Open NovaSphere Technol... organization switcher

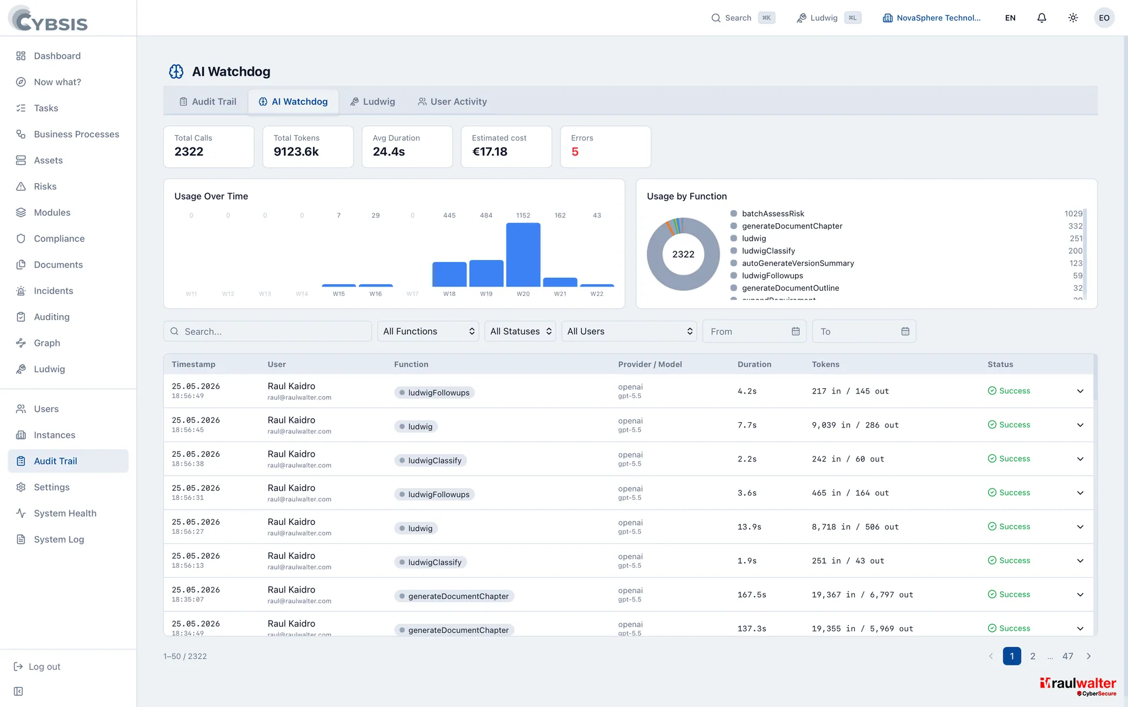tap(931, 18)
